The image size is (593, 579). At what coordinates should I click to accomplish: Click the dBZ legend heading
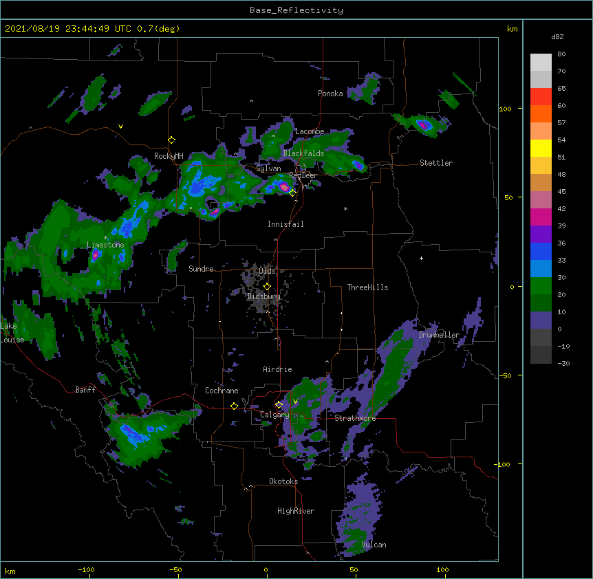(x=557, y=36)
